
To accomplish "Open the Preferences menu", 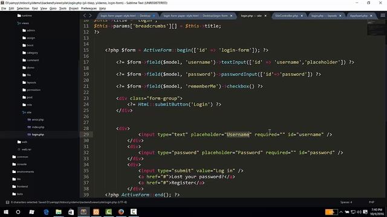I will [89, 8].
